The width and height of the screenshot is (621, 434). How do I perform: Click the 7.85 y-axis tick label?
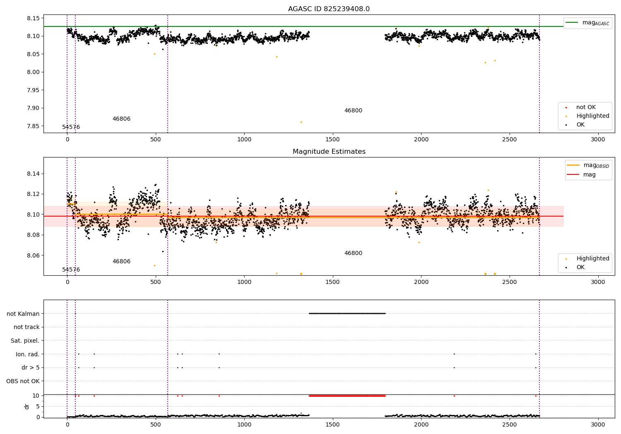pyautogui.click(x=34, y=126)
